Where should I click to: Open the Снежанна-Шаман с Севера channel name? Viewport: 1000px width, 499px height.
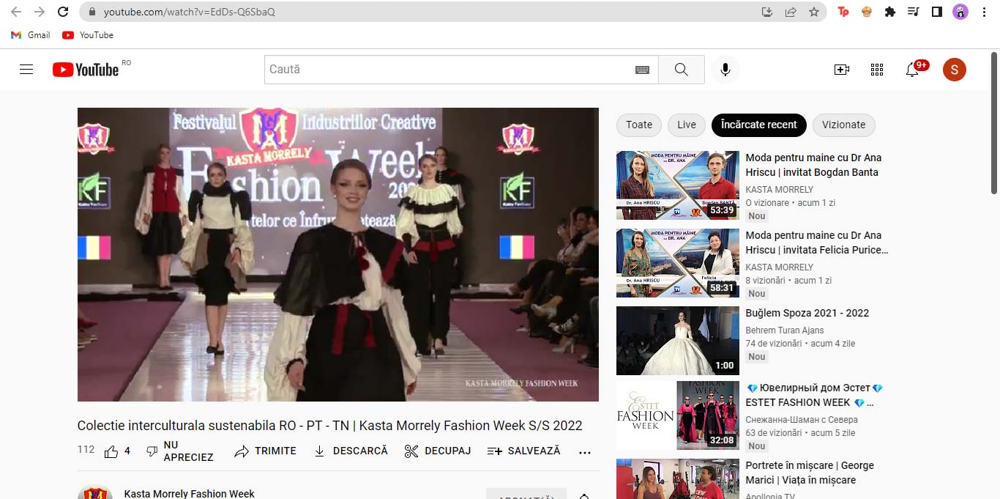(802, 420)
